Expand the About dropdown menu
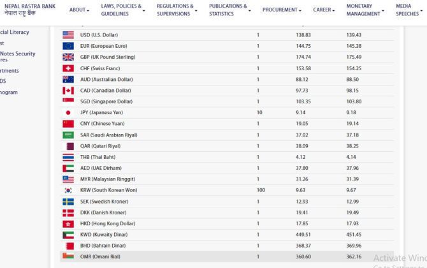 (78, 10)
